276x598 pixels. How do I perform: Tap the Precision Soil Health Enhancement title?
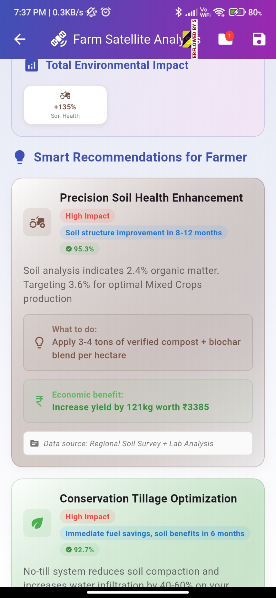pyautogui.click(x=151, y=198)
